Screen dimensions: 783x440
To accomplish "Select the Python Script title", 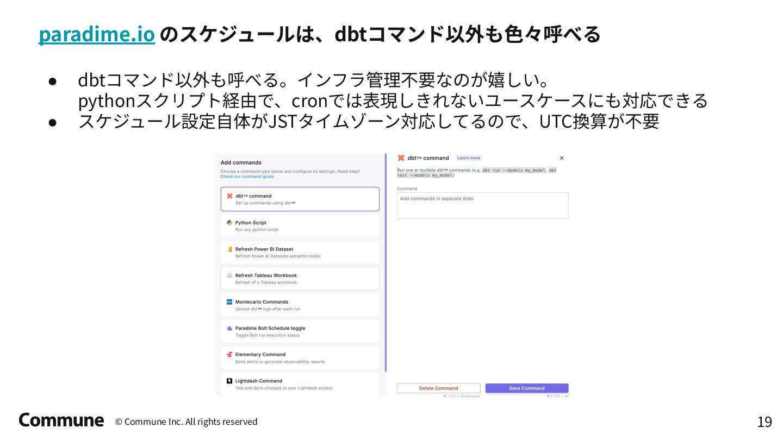I will coord(251,223).
